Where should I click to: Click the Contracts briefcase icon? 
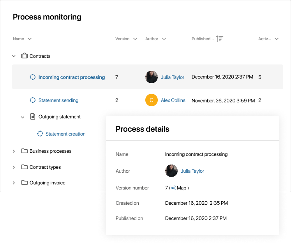(x=24, y=55)
